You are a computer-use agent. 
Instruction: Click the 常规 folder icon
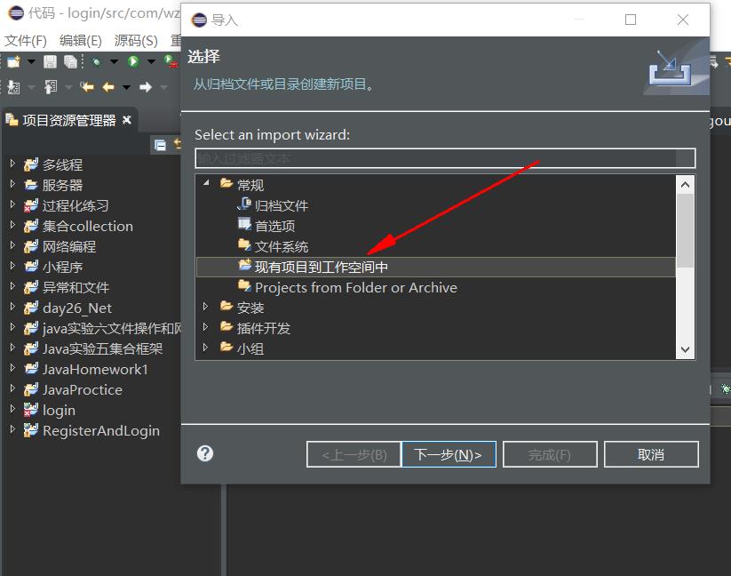coord(226,183)
